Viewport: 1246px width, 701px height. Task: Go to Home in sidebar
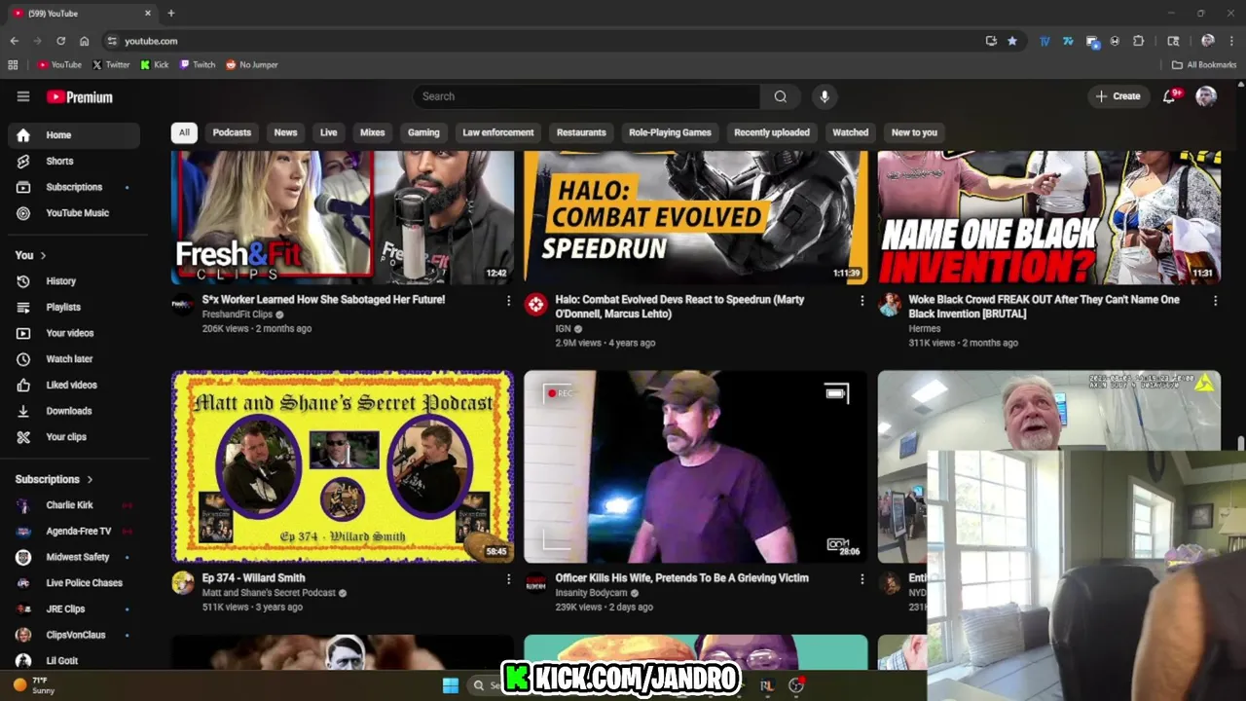(x=74, y=135)
